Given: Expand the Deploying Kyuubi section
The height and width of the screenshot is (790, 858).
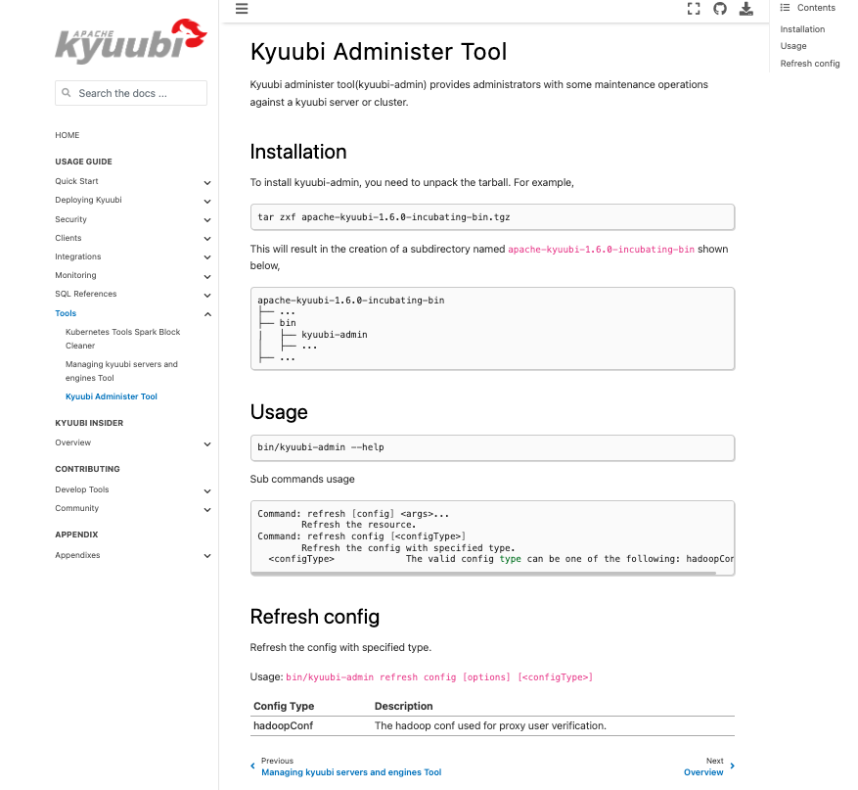Looking at the screenshot, I should pyautogui.click(x=207, y=201).
